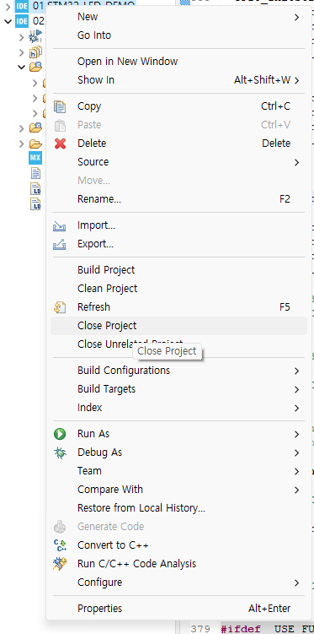Click the yellow Refresh icon
This screenshot has width=314, height=634.
tap(60, 307)
